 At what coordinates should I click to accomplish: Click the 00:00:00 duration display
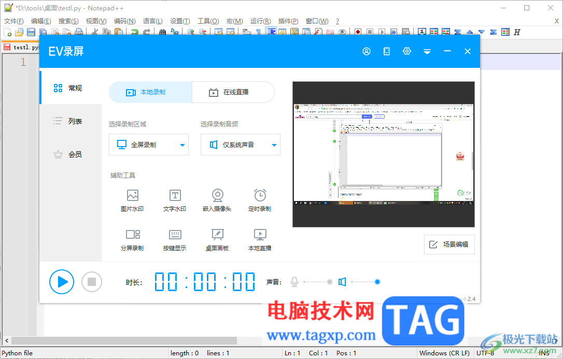(x=205, y=282)
